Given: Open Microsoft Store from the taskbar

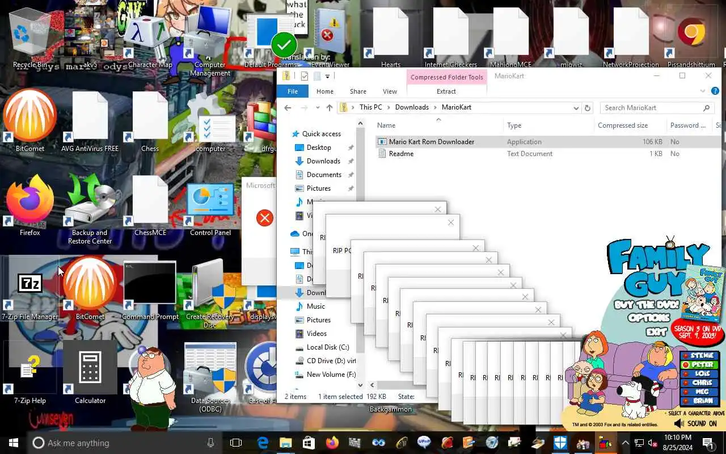Looking at the screenshot, I should click(309, 443).
